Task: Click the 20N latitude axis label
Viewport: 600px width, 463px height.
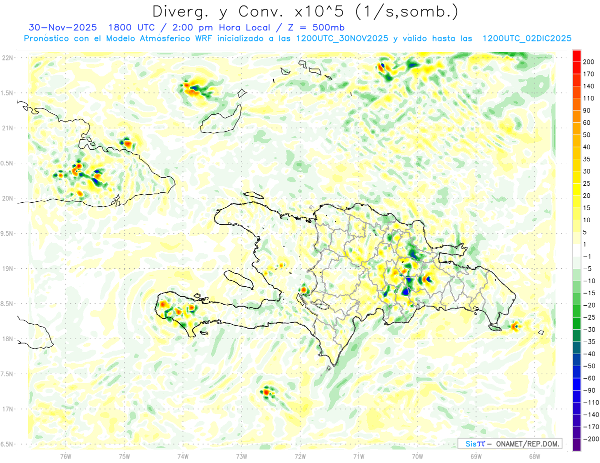Action: 8,198
